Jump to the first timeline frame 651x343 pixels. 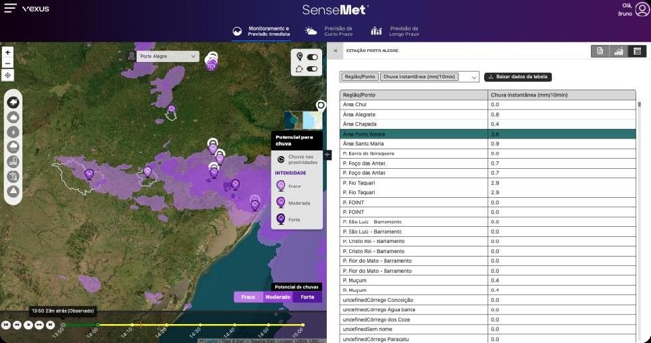point(6,325)
